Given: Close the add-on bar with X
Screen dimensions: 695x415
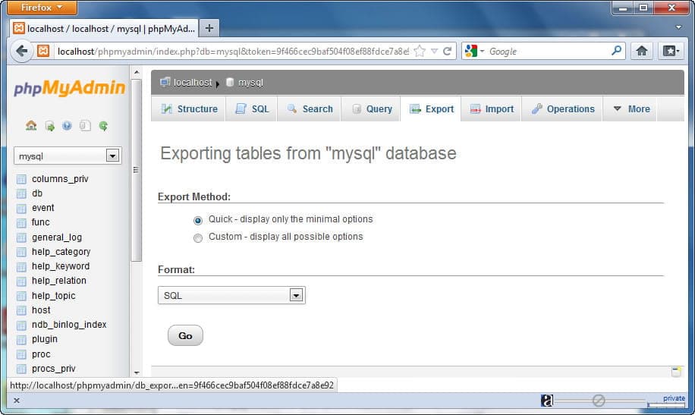Looking at the screenshot, I should pos(17,401).
